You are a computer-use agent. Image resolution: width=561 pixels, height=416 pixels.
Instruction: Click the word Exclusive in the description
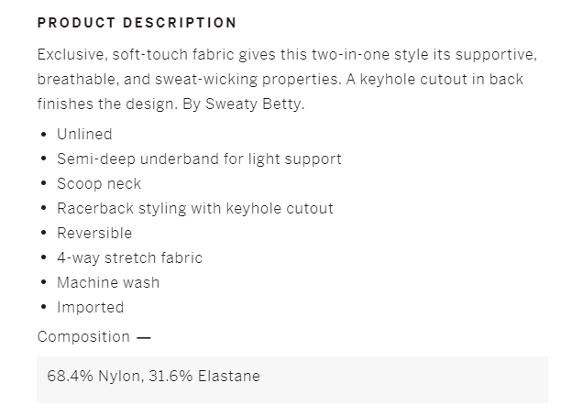tap(71, 55)
